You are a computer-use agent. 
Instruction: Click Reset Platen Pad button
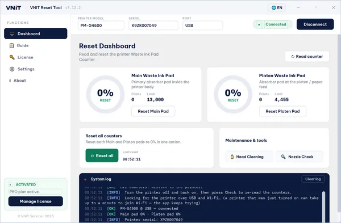(x=282, y=111)
